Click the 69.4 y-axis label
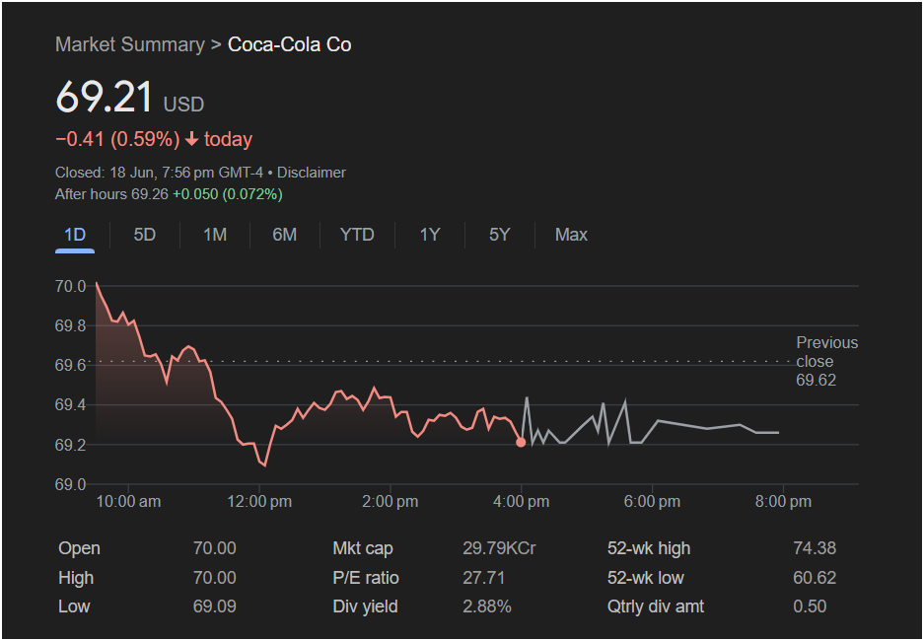The width and height of the screenshot is (924, 641). tap(71, 405)
